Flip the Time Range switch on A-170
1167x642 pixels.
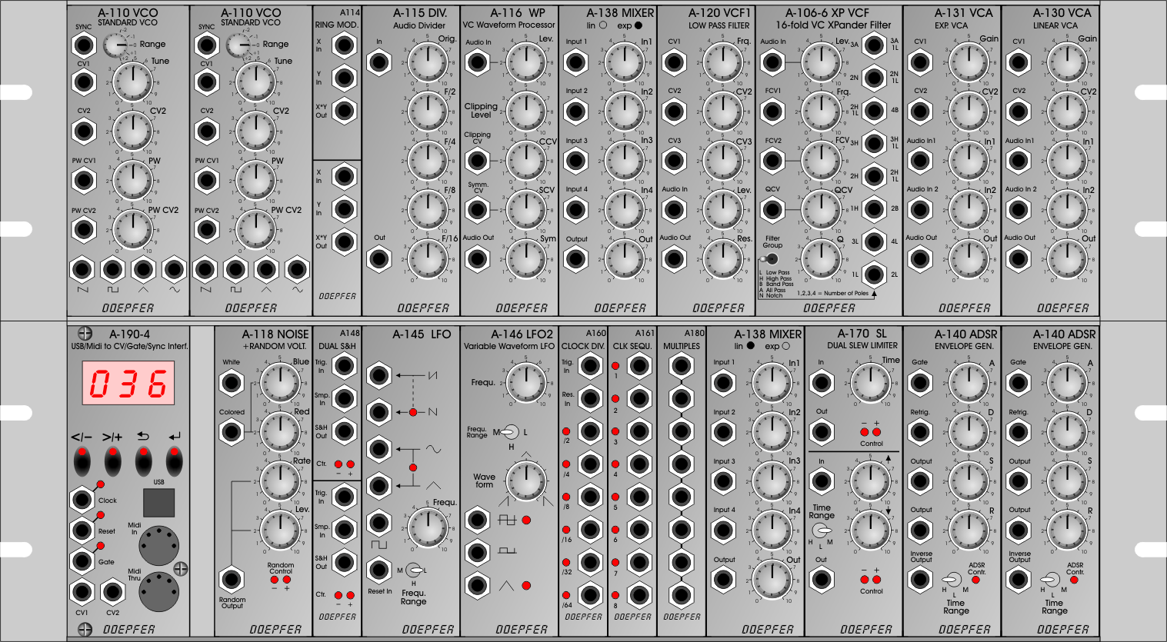[x=822, y=531]
